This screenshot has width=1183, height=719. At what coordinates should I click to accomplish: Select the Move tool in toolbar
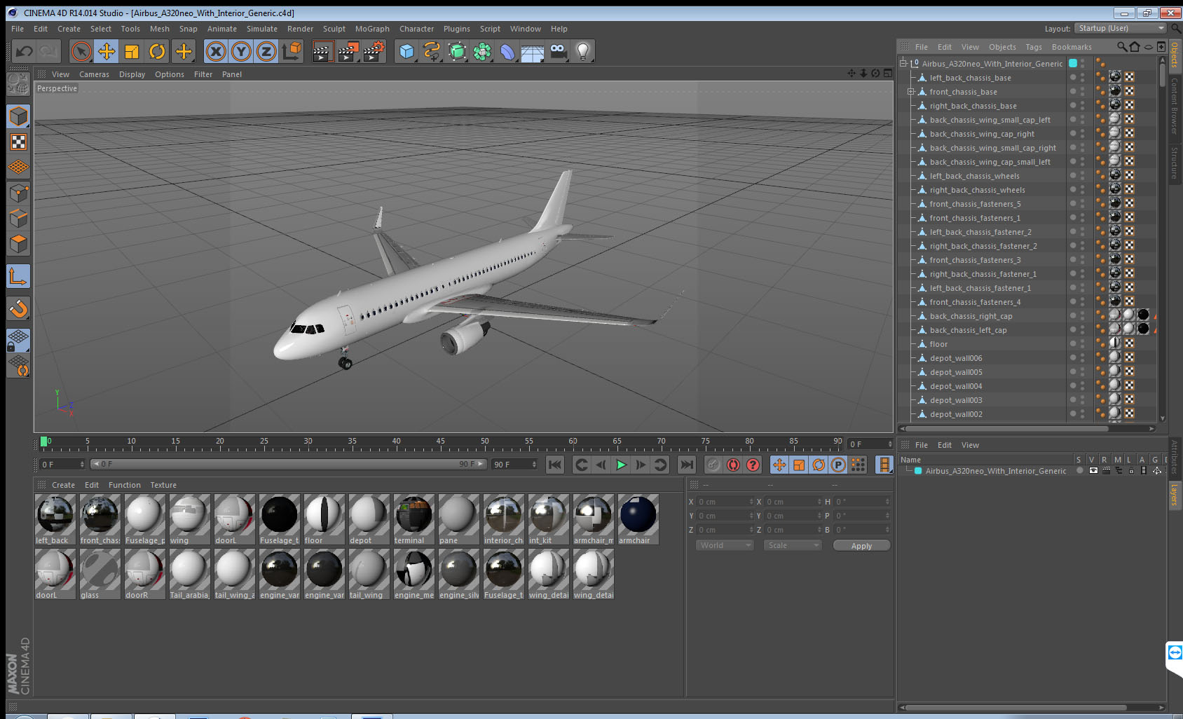[107, 51]
